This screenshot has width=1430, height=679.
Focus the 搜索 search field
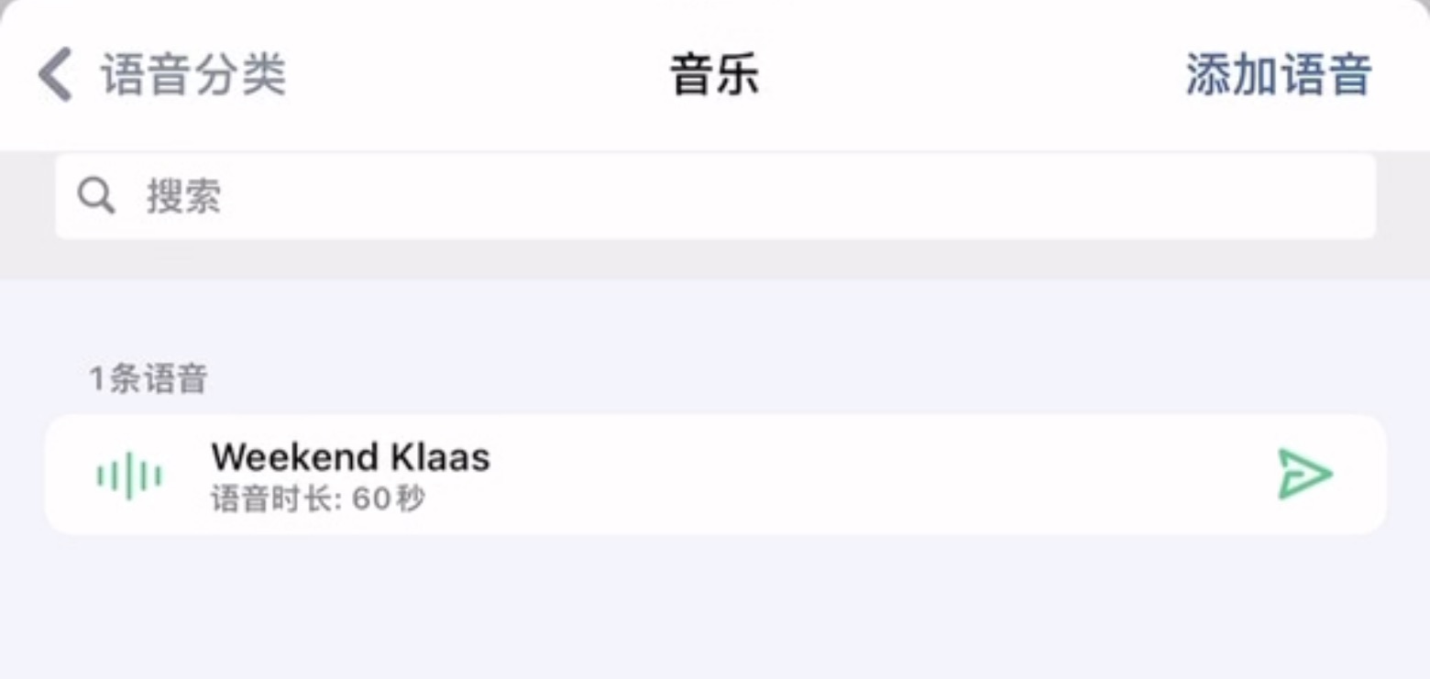715,196
